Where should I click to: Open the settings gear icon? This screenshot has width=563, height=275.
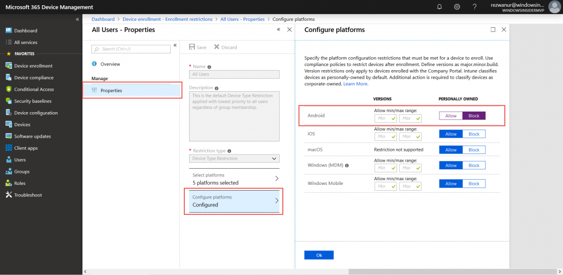click(457, 7)
